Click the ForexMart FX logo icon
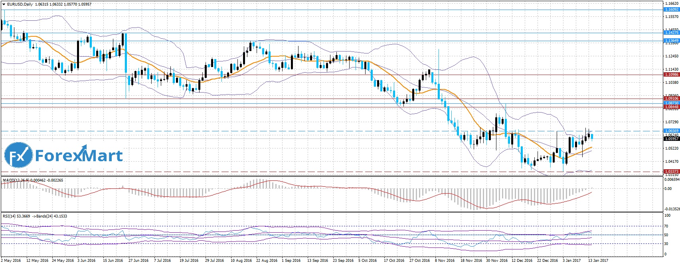680x265 pixels. (18, 155)
